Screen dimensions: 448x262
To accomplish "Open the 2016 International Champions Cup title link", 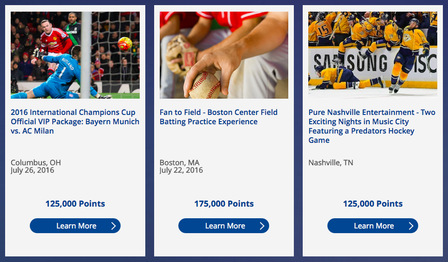I will (x=75, y=121).
